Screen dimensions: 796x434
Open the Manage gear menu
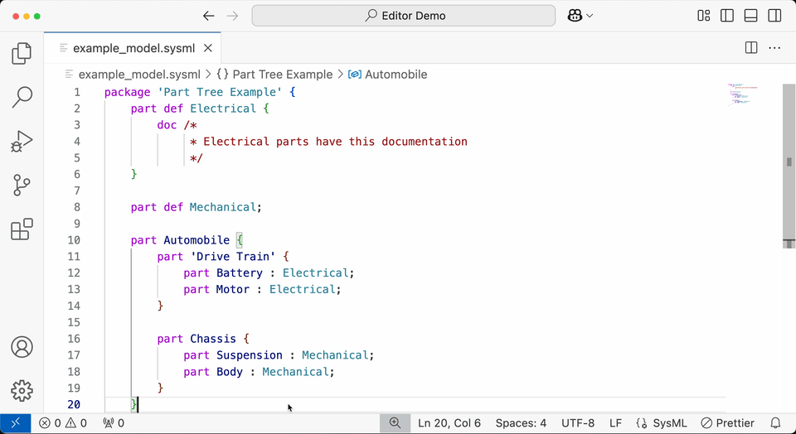pyautogui.click(x=22, y=390)
